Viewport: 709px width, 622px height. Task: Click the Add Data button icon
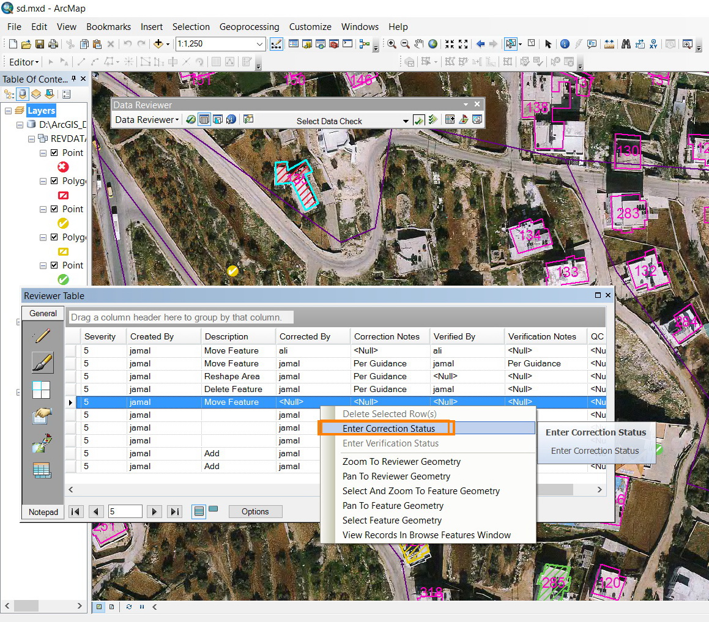click(x=158, y=44)
